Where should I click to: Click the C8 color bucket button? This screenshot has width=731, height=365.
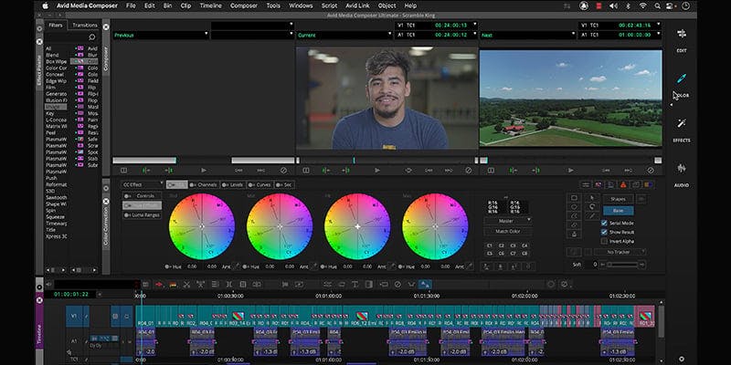[524, 254]
